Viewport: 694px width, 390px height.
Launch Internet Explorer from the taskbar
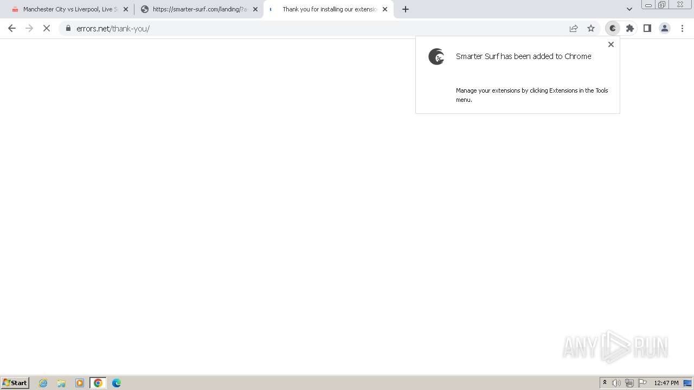pos(43,383)
